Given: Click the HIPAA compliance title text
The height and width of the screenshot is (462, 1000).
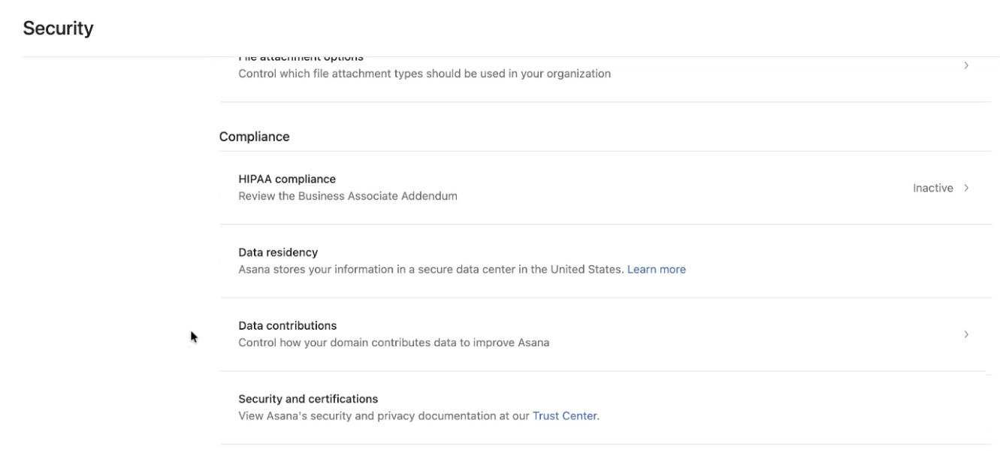Looking at the screenshot, I should [x=287, y=180].
